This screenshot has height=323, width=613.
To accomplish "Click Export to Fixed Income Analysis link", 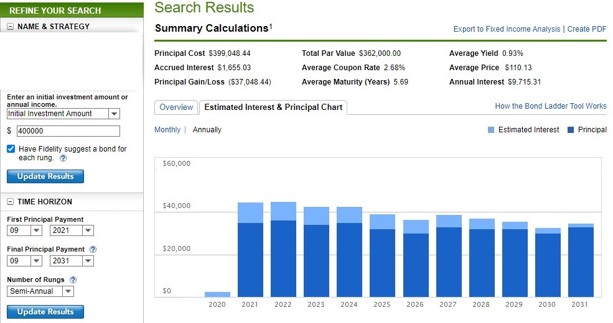I will pos(507,29).
